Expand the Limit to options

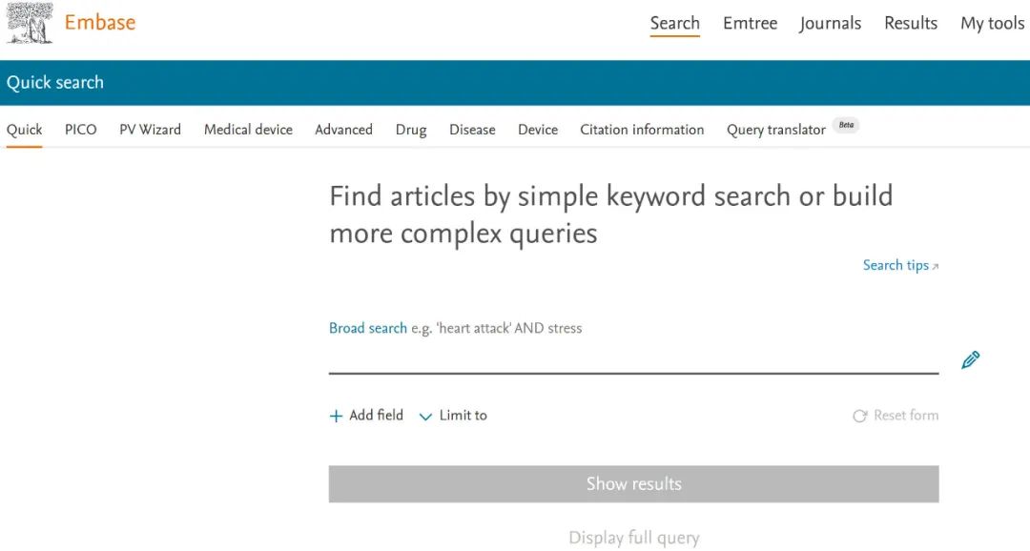pos(454,416)
